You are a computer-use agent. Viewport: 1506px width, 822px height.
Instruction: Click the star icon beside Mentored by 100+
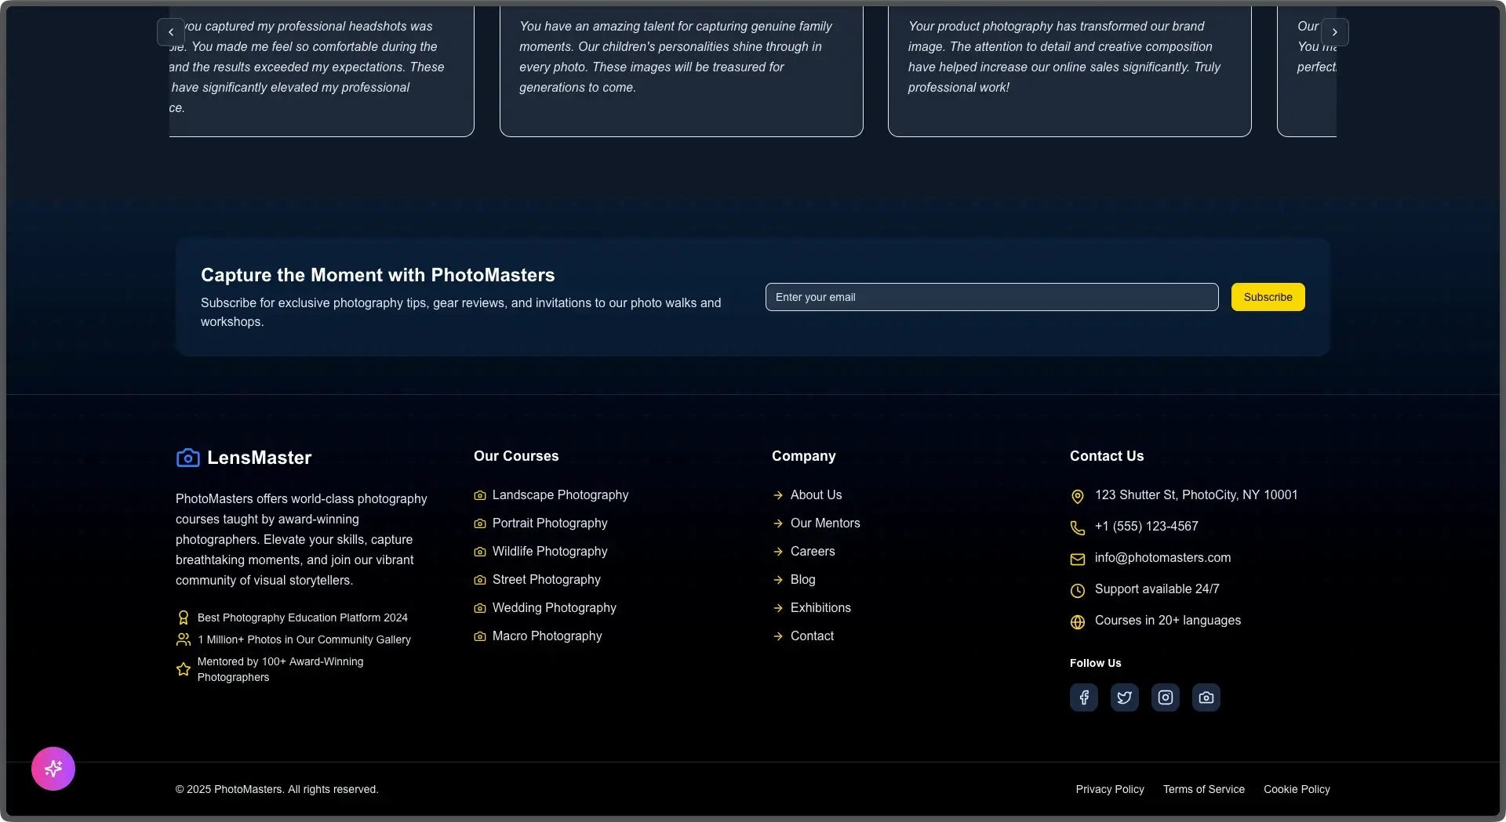(x=184, y=669)
